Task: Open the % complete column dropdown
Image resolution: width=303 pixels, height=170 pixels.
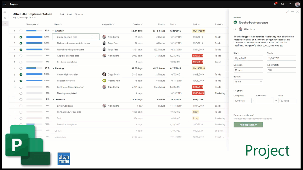Action: click(38, 24)
